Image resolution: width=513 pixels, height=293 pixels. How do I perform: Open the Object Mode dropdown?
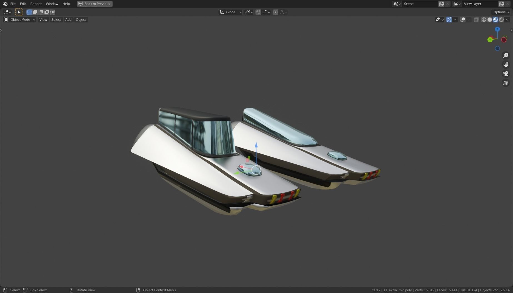(19, 19)
